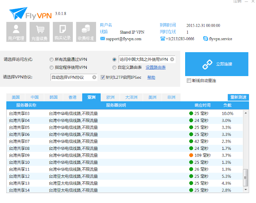
Task: Click the telephone icon beside phone number
Action: point(163,38)
